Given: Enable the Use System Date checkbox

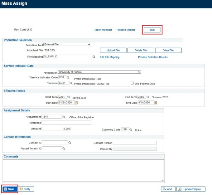Looking at the screenshot, I should coord(132,84).
